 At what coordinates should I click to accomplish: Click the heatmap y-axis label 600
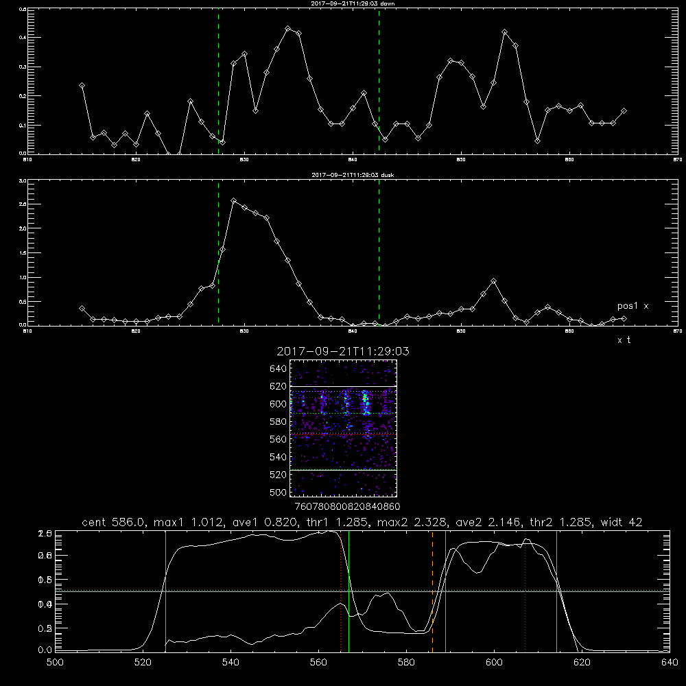[279, 404]
